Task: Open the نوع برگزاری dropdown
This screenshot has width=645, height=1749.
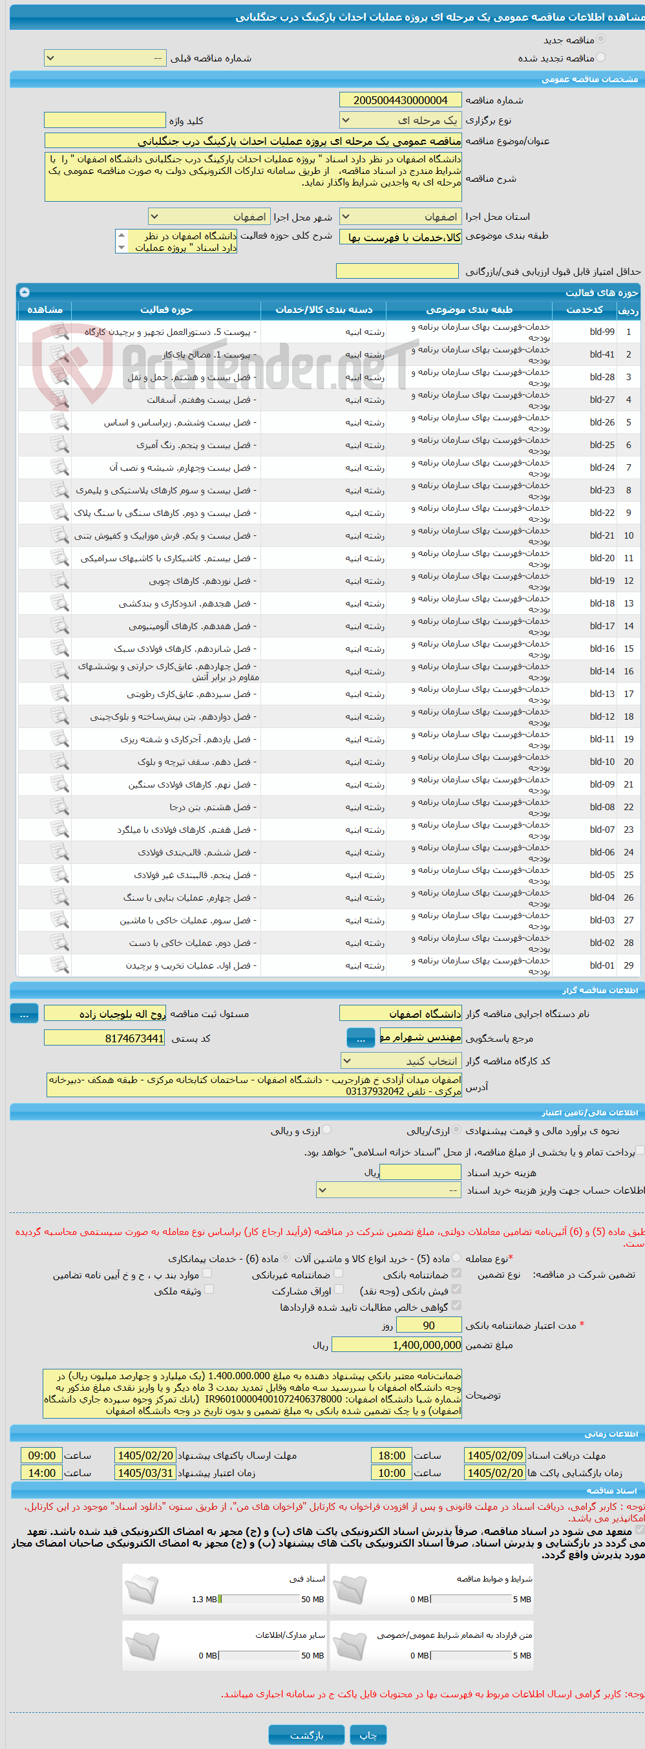Action: (401, 120)
